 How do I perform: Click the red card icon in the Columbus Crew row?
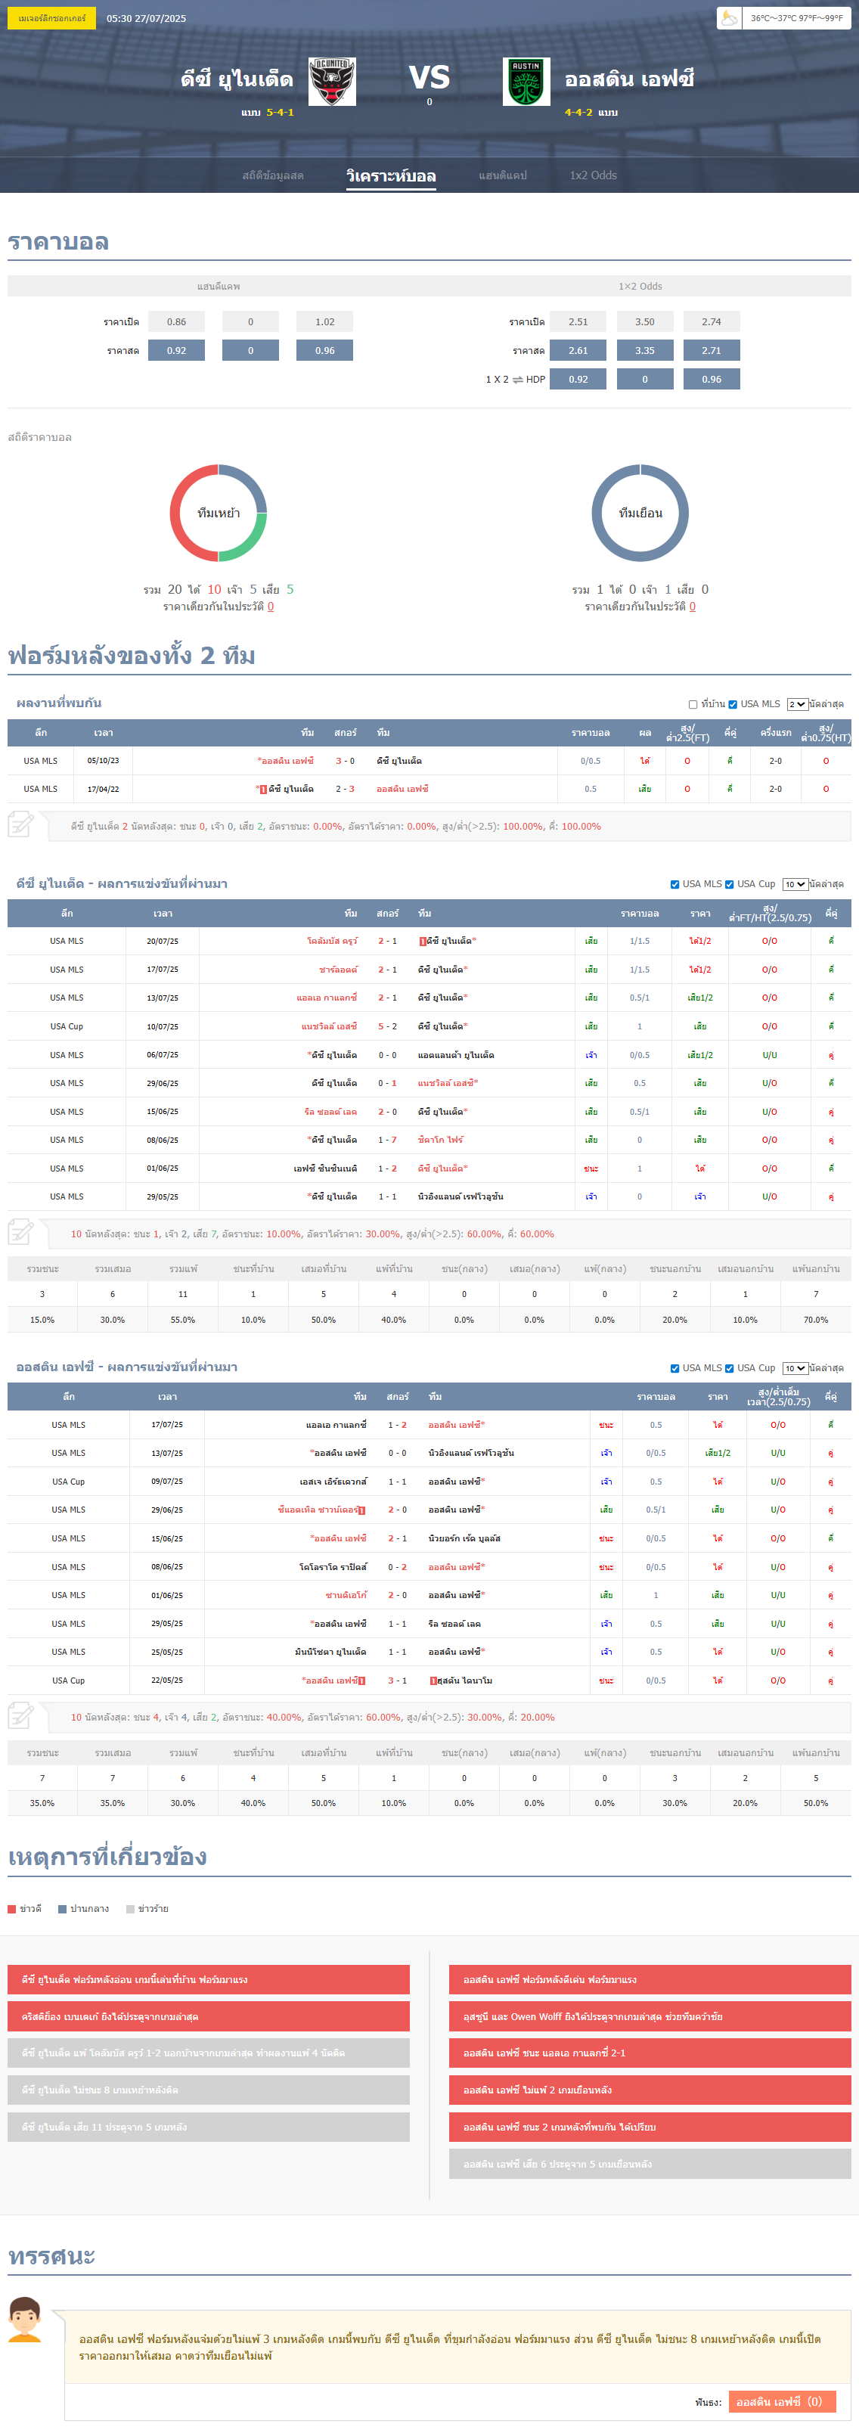click(x=423, y=942)
